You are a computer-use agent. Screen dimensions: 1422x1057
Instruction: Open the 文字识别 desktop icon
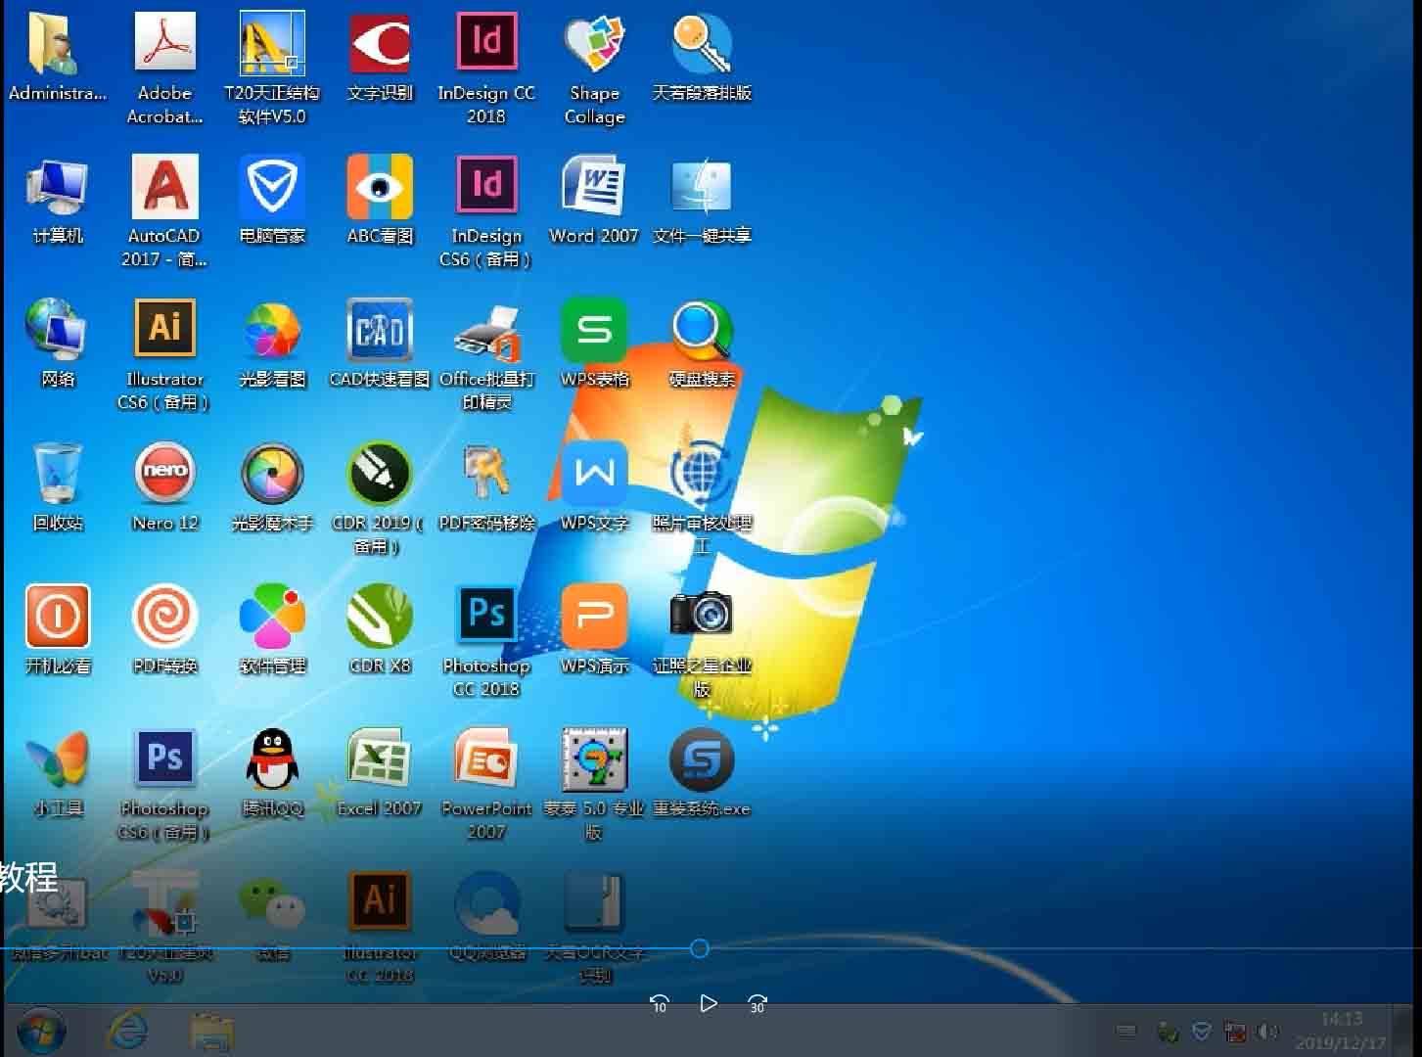(380, 45)
